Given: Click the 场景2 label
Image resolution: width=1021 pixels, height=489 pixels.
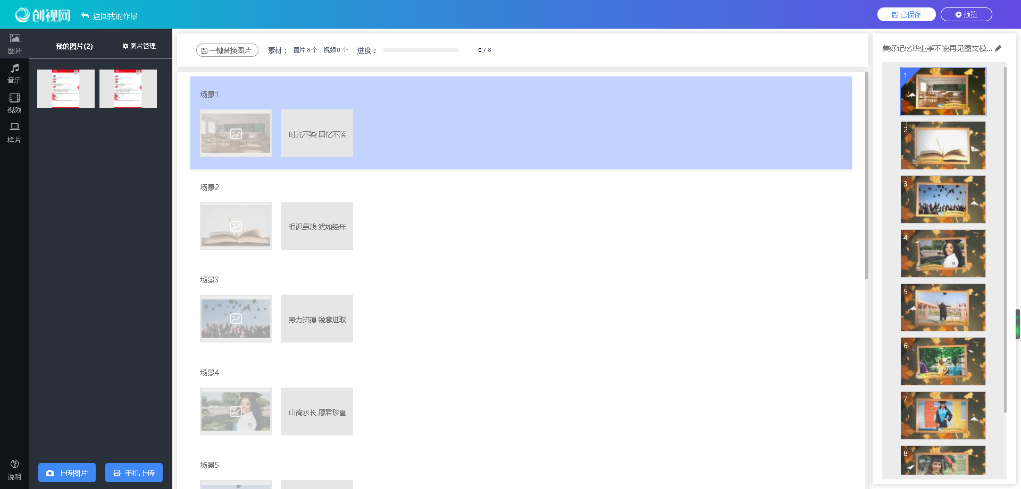Looking at the screenshot, I should click(209, 187).
